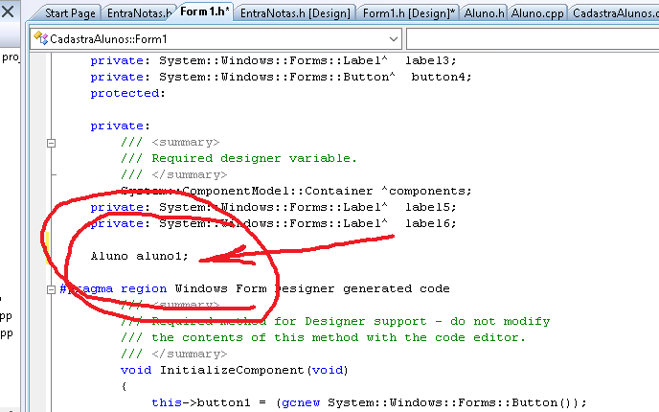Click the 'protected:' keyword line
This screenshot has width=659, height=412.
coord(127,93)
